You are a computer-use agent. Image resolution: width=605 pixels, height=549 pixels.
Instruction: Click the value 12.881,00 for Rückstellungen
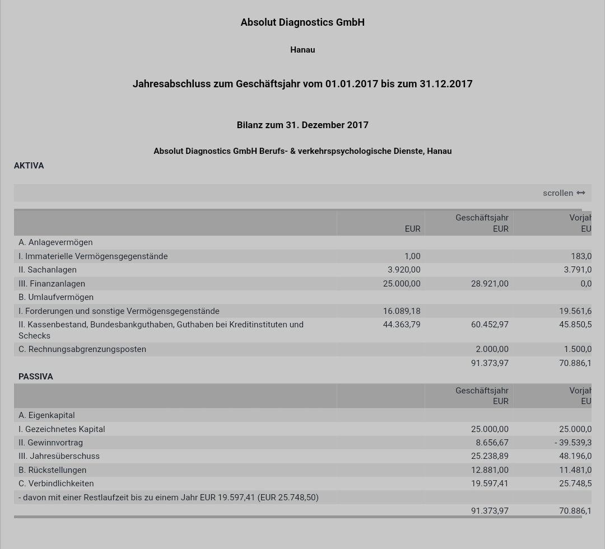tap(490, 470)
